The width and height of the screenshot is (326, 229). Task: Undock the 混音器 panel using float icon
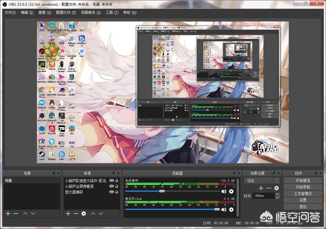click(x=233, y=173)
